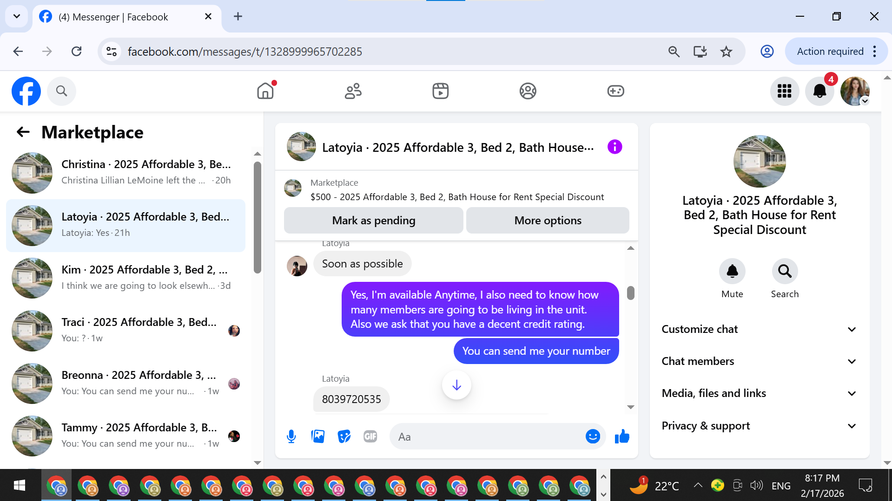This screenshot has width=892, height=501.
Task: Expand Media, files and links section
Action: tap(760, 393)
